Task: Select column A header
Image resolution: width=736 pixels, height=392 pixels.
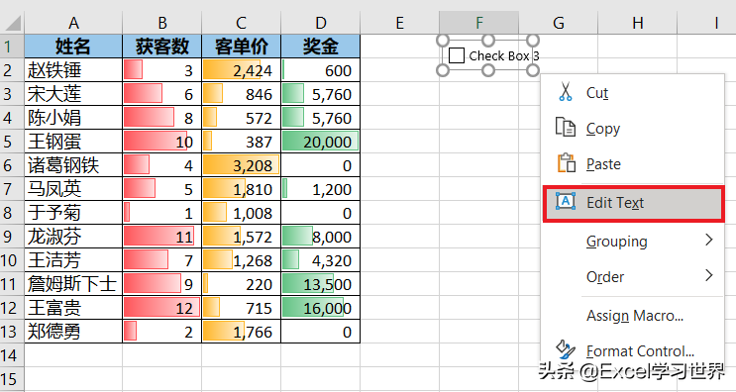Action: click(73, 23)
